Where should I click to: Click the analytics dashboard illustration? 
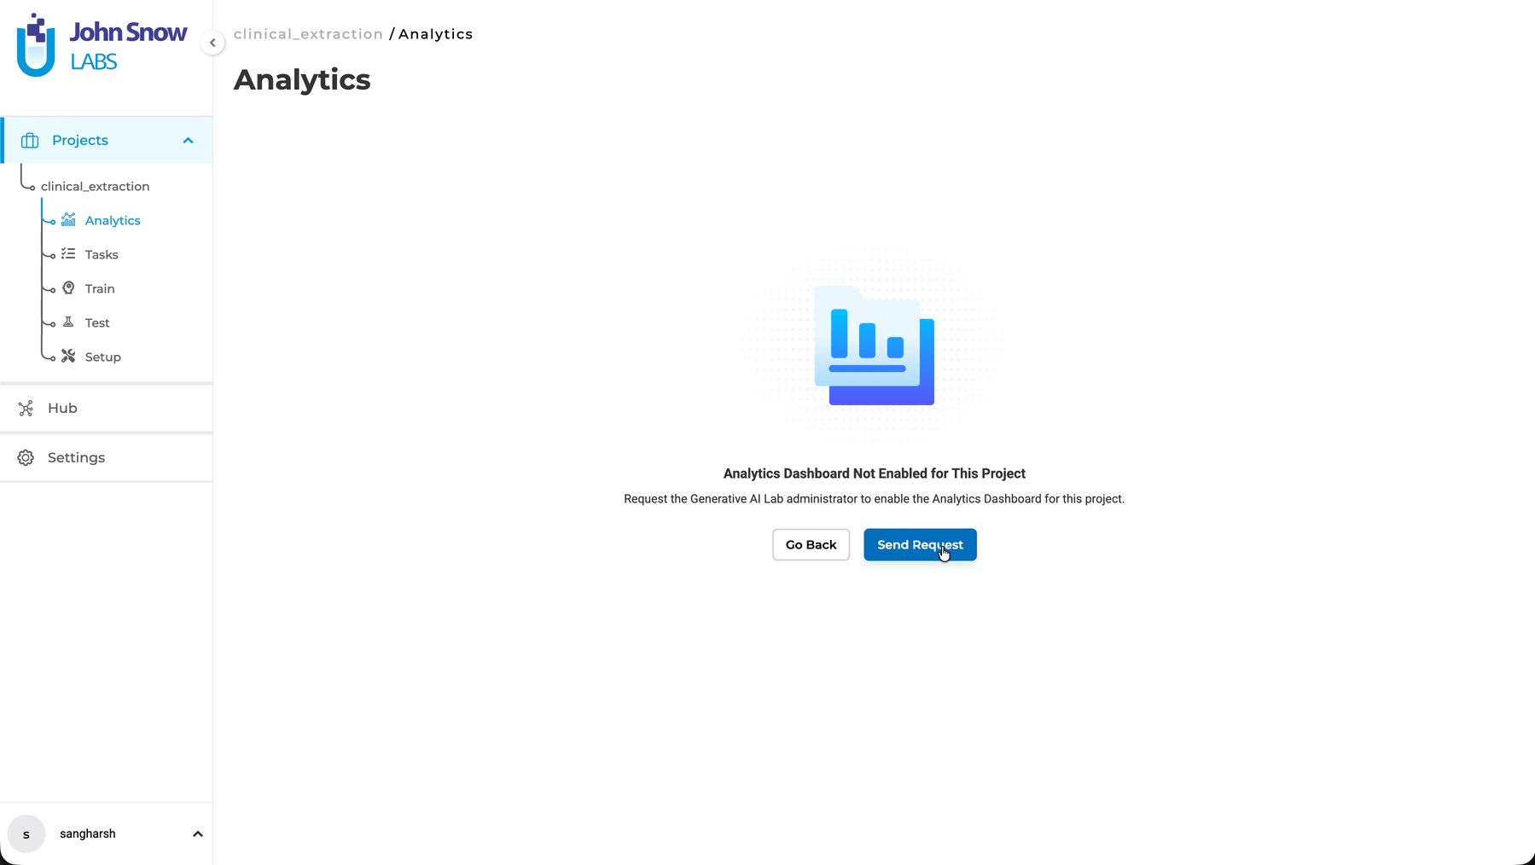point(874,346)
